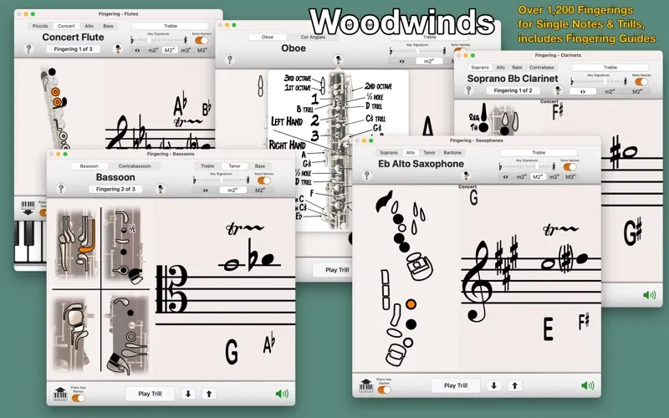
Task: Click the piano keyboard icon in Flutes window
Action: (x=28, y=206)
